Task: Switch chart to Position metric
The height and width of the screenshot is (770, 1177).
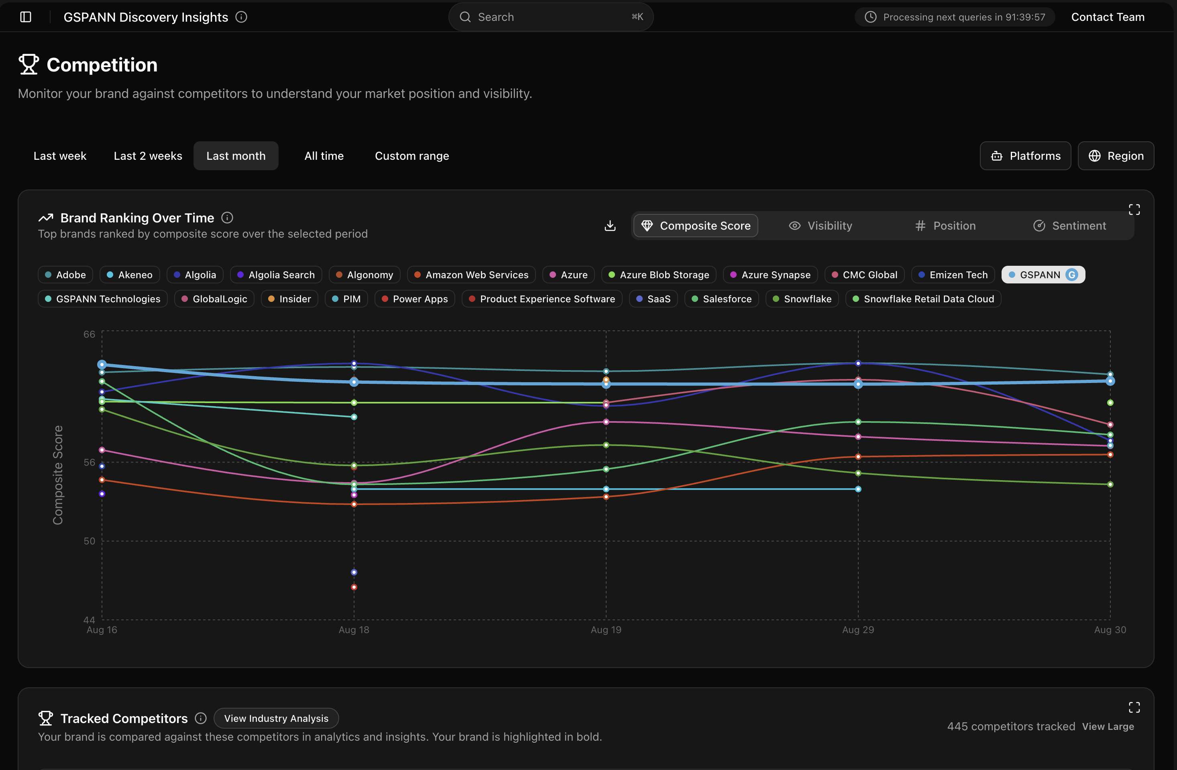Action: pos(945,226)
